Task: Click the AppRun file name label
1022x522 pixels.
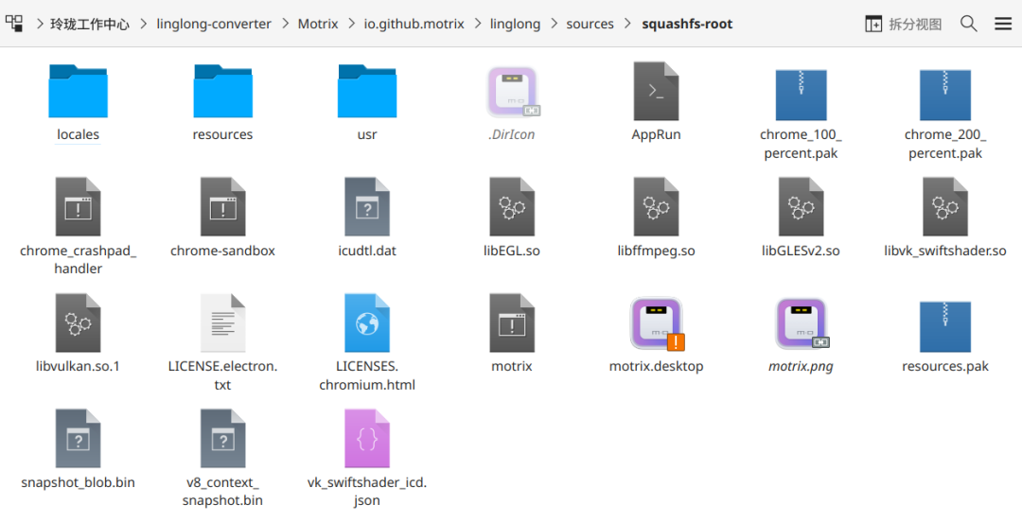Action: pyautogui.click(x=657, y=134)
